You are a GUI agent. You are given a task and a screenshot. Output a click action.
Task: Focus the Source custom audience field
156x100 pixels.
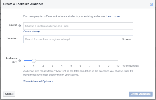click(78, 26)
